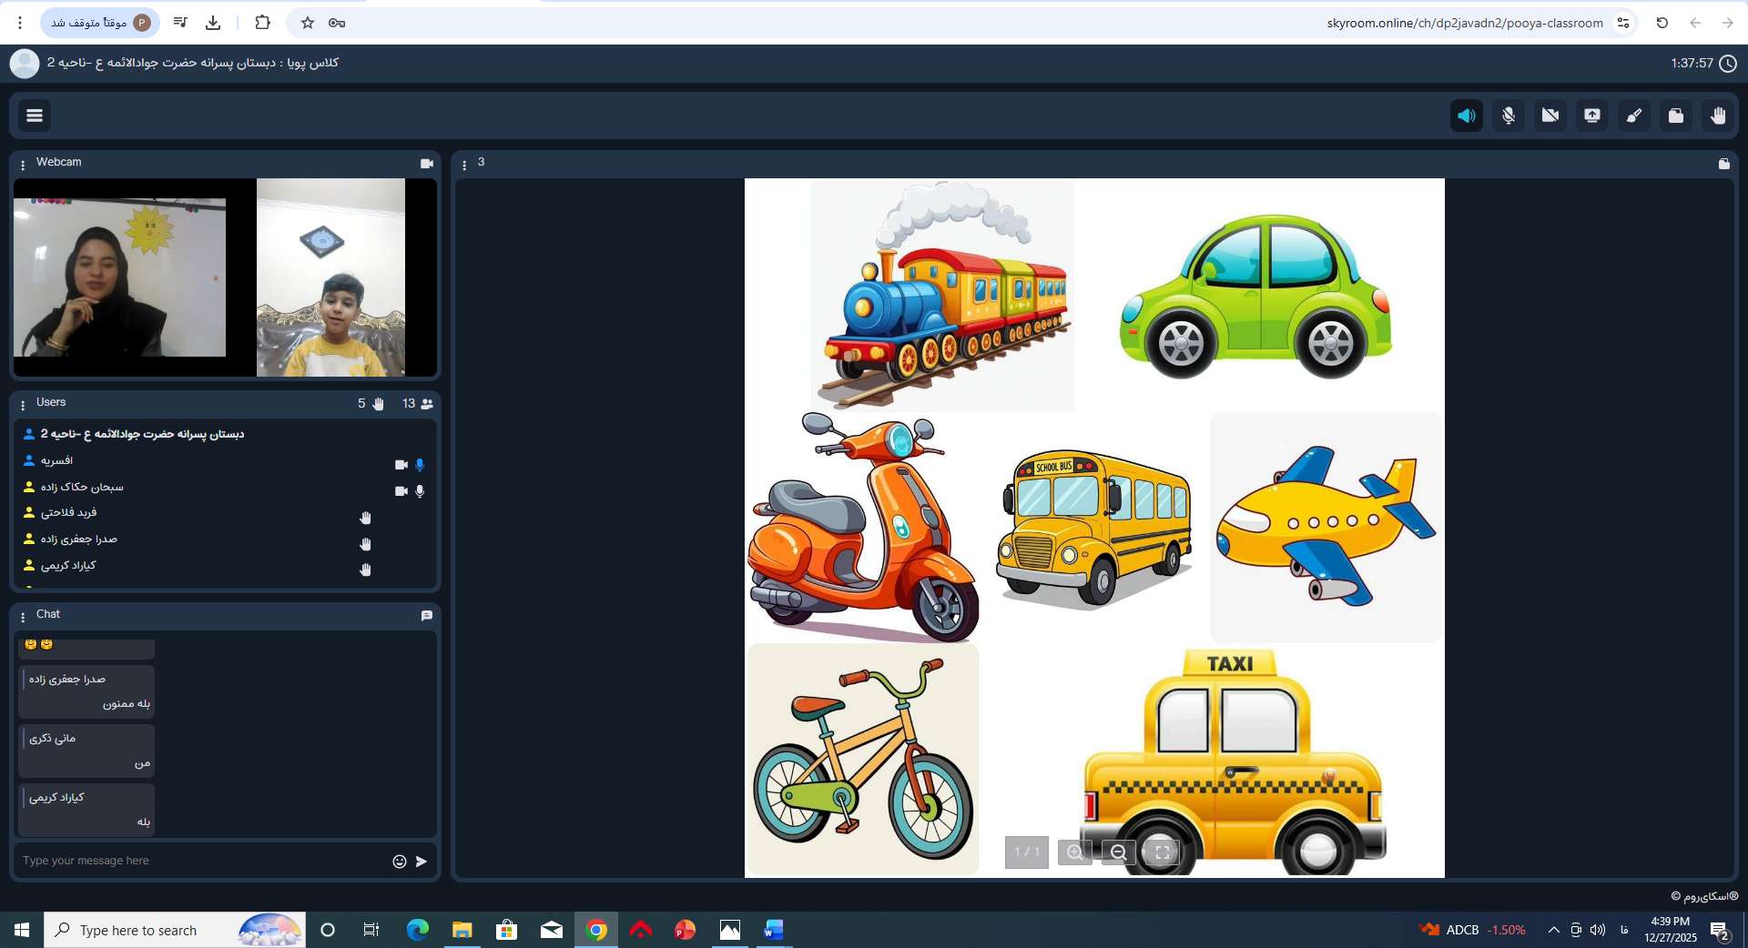Open the files folder toolbar button
The width and height of the screenshot is (1748, 948).
(x=1676, y=116)
